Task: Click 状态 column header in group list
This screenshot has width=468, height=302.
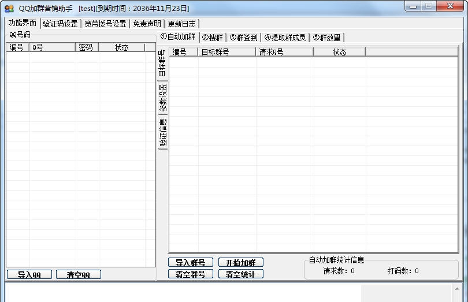Action: tap(339, 52)
